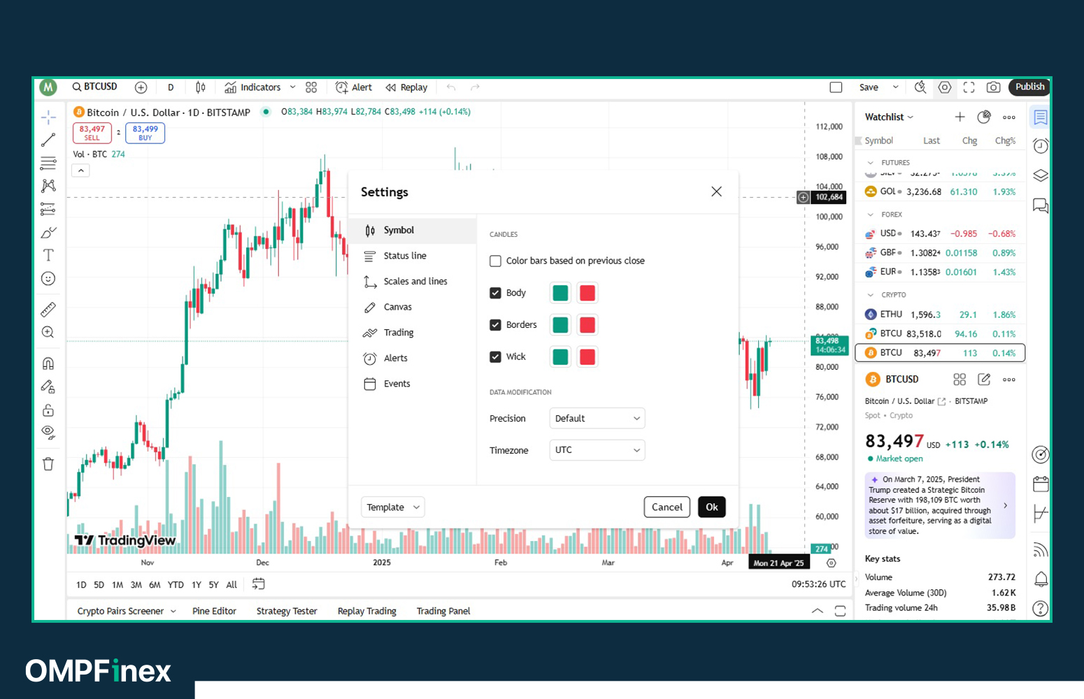This screenshot has width=1084, height=699.
Task: Open the Canvas settings section
Action: (x=397, y=307)
